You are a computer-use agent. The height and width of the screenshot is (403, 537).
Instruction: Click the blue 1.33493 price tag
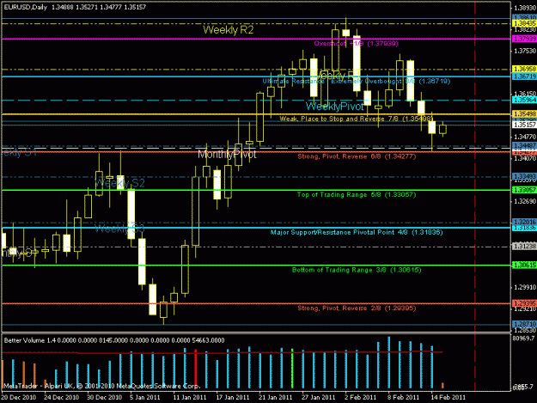point(524,177)
